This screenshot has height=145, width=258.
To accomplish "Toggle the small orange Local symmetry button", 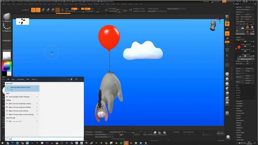I will pyautogui.click(x=227, y=42).
